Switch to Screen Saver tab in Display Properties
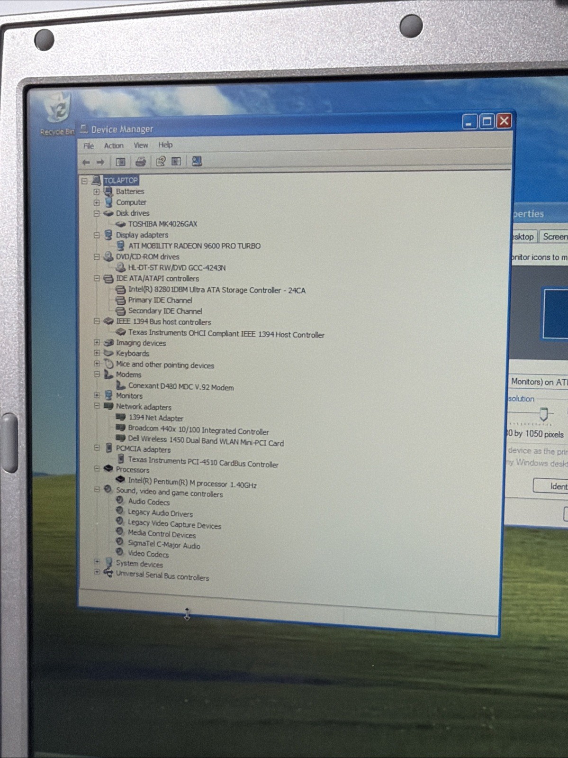568x758 pixels. pyautogui.click(x=554, y=237)
